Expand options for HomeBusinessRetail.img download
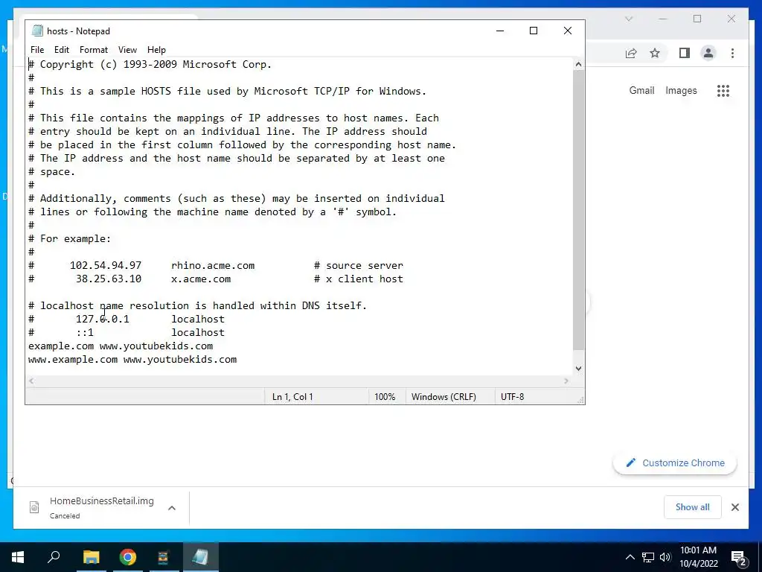Screen dimensions: 762x572 point(172,508)
